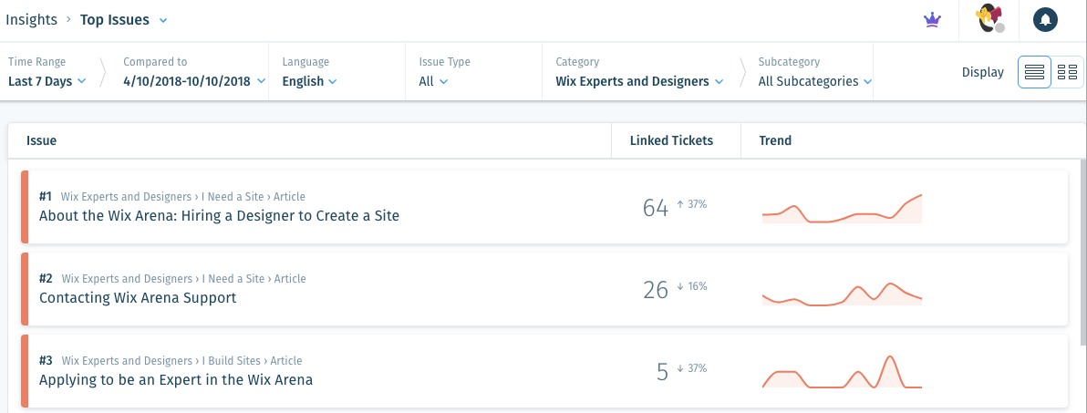The image size is (1087, 413).
Task: Click the 64 linked tickets count
Action: point(655,207)
